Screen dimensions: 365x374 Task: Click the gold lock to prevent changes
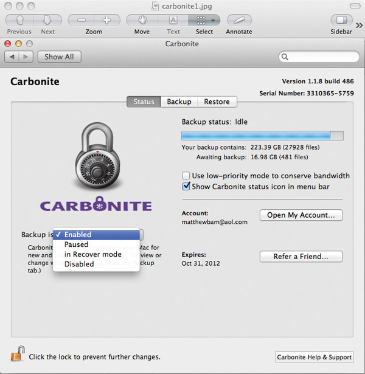pos(18,353)
